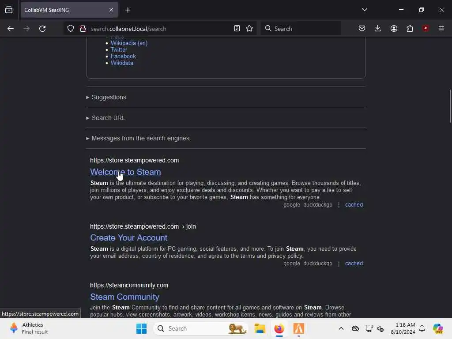Open a new tab with plus button
The width and height of the screenshot is (452, 339).
pyautogui.click(x=128, y=10)
